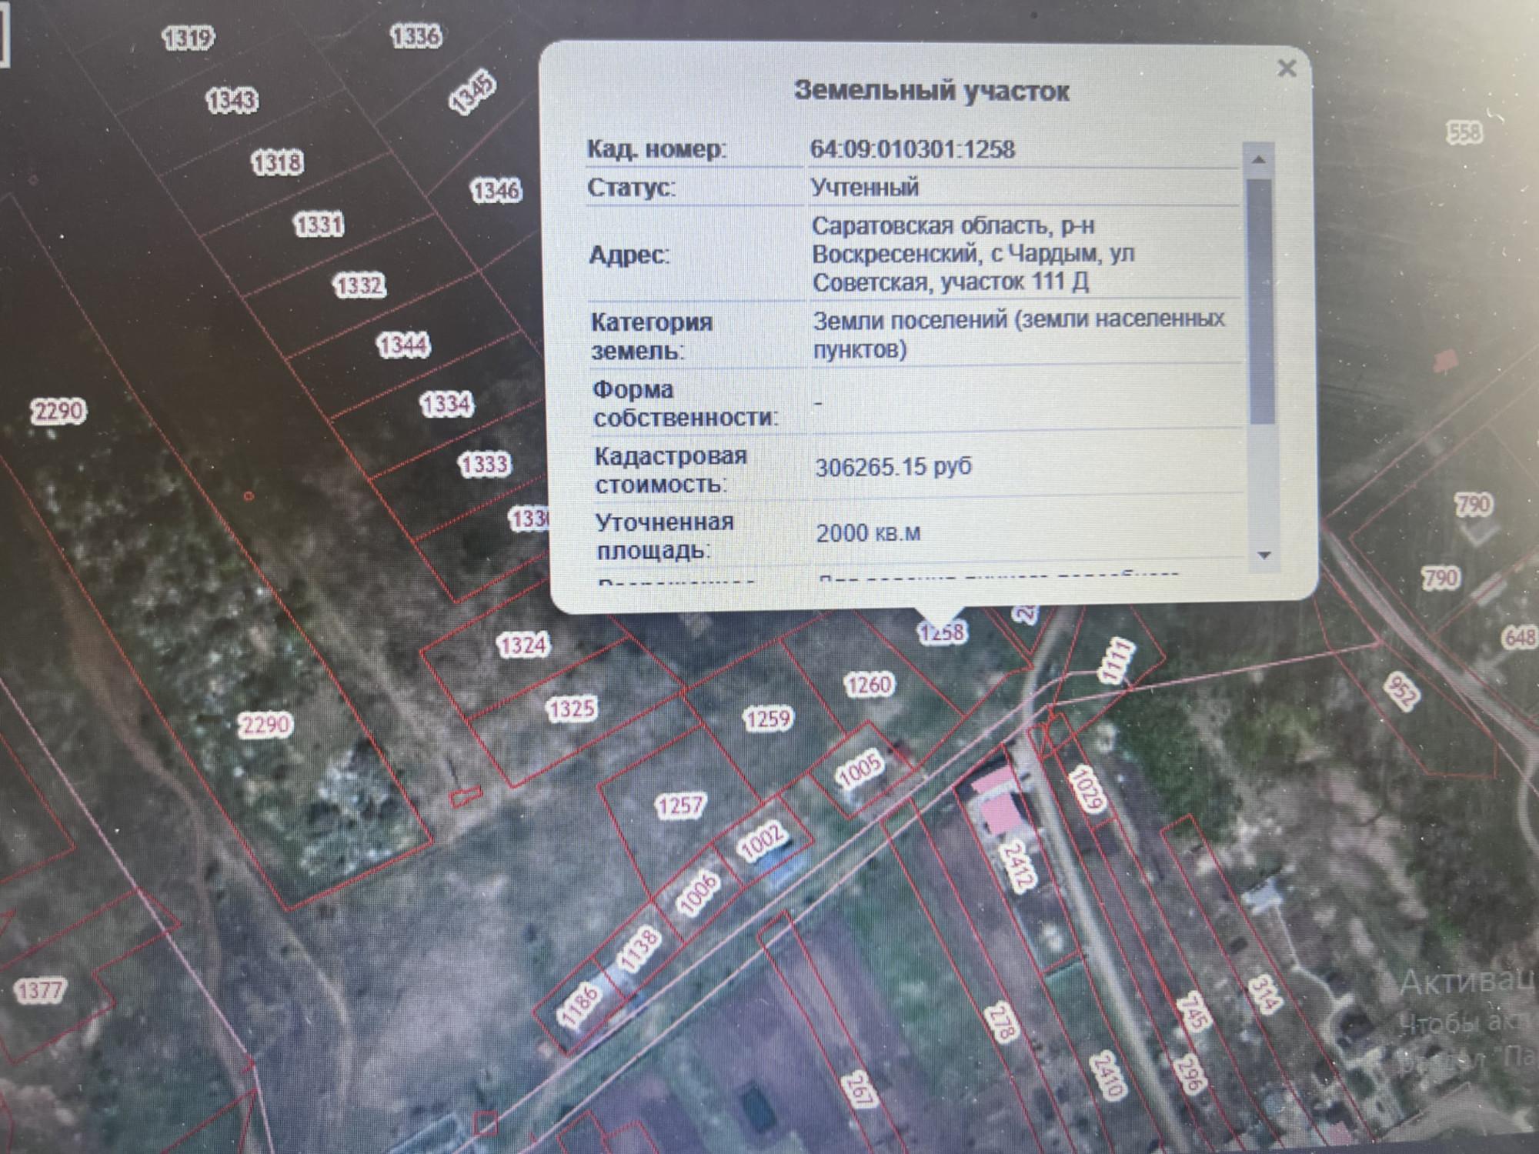
Task: Click land category value Земли поселений
Action: [912, 319]
